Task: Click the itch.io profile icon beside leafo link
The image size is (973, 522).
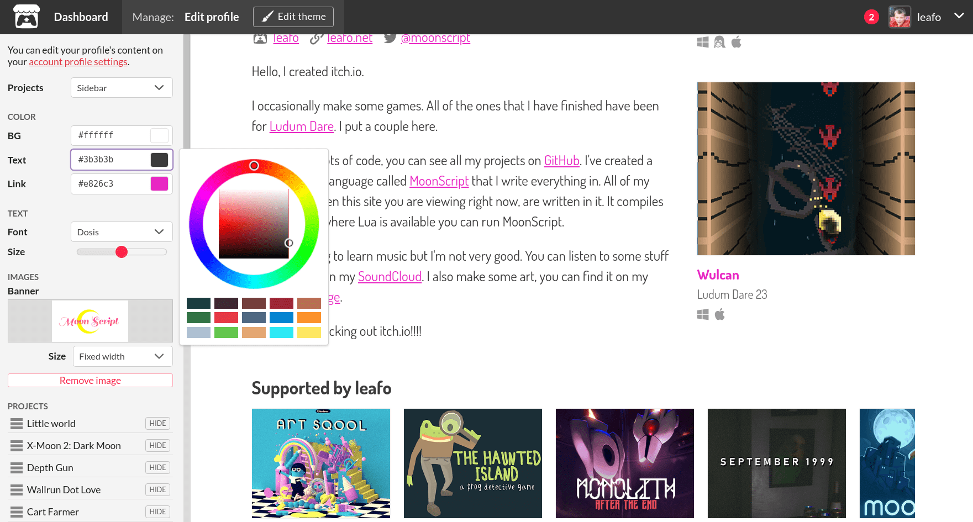Action: (260, 39)
